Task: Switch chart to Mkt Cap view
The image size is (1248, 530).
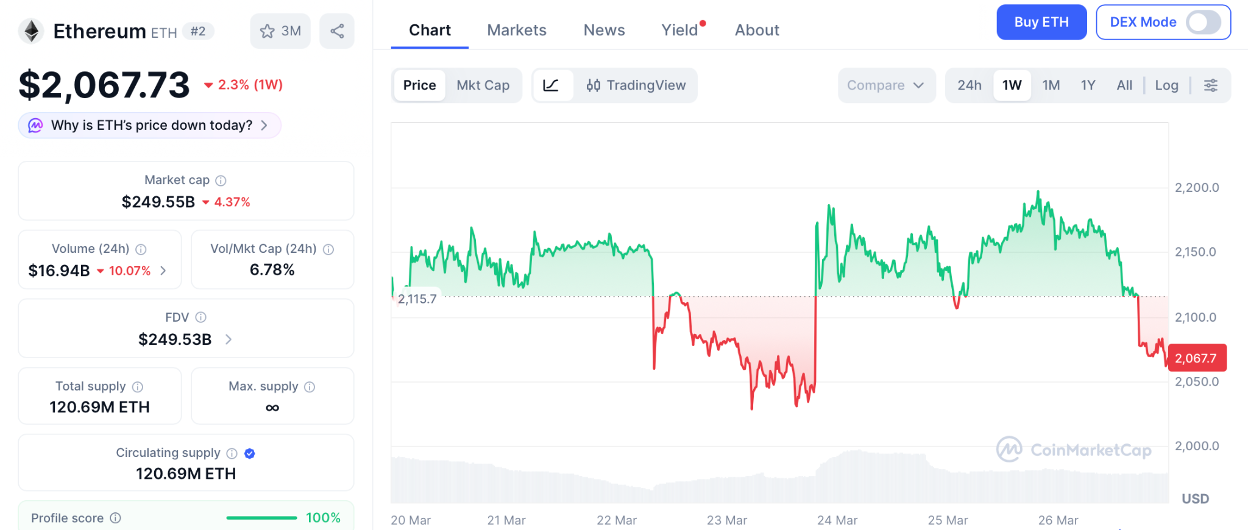Action: click(x=483, y=85)
